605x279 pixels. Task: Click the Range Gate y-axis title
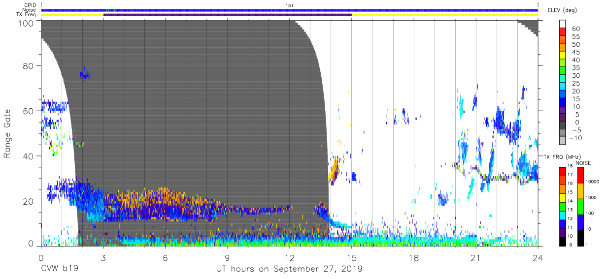(x=7, y=133)
